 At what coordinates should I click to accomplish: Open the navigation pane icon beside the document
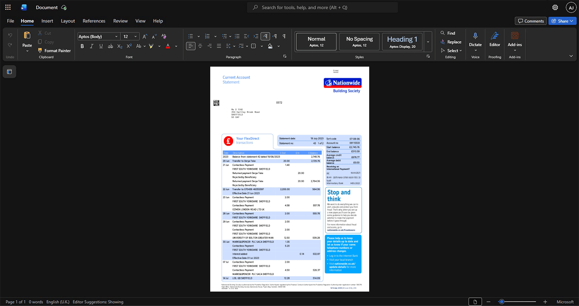(x=9, y=72)
